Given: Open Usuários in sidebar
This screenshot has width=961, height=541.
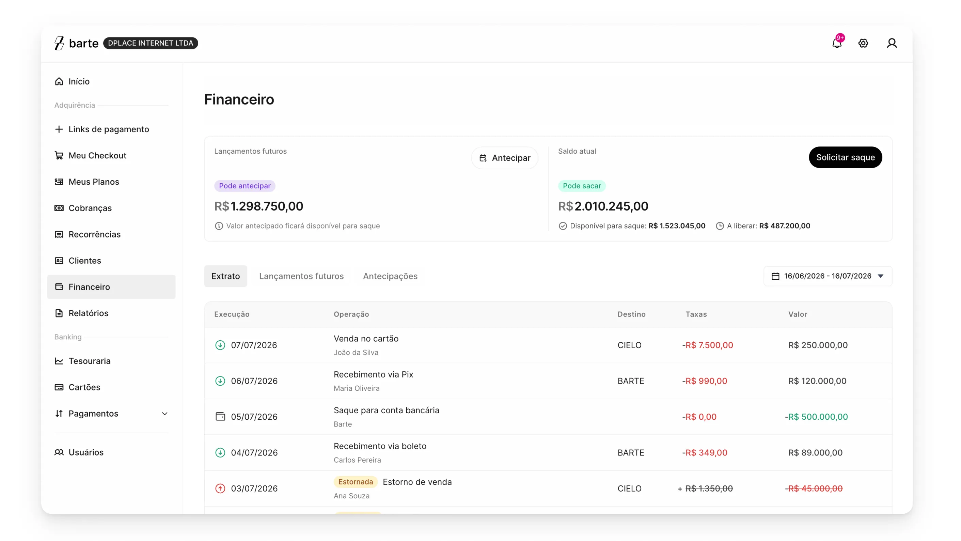Looking at the screenshot, I should pyautogui.click(x=111, y=452).
